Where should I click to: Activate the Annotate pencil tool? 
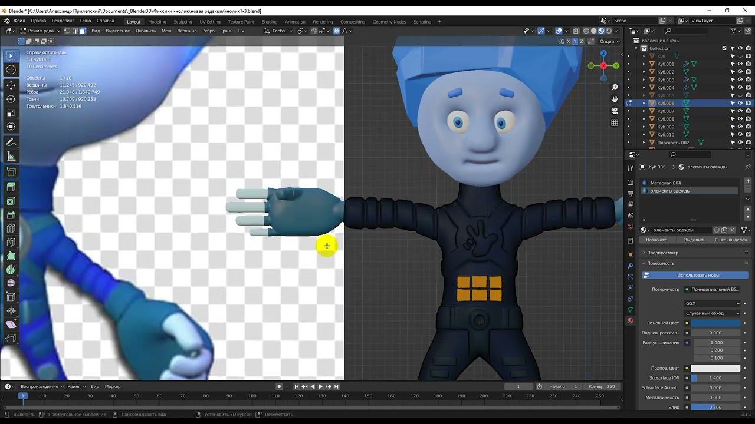(x=11, y=143)
